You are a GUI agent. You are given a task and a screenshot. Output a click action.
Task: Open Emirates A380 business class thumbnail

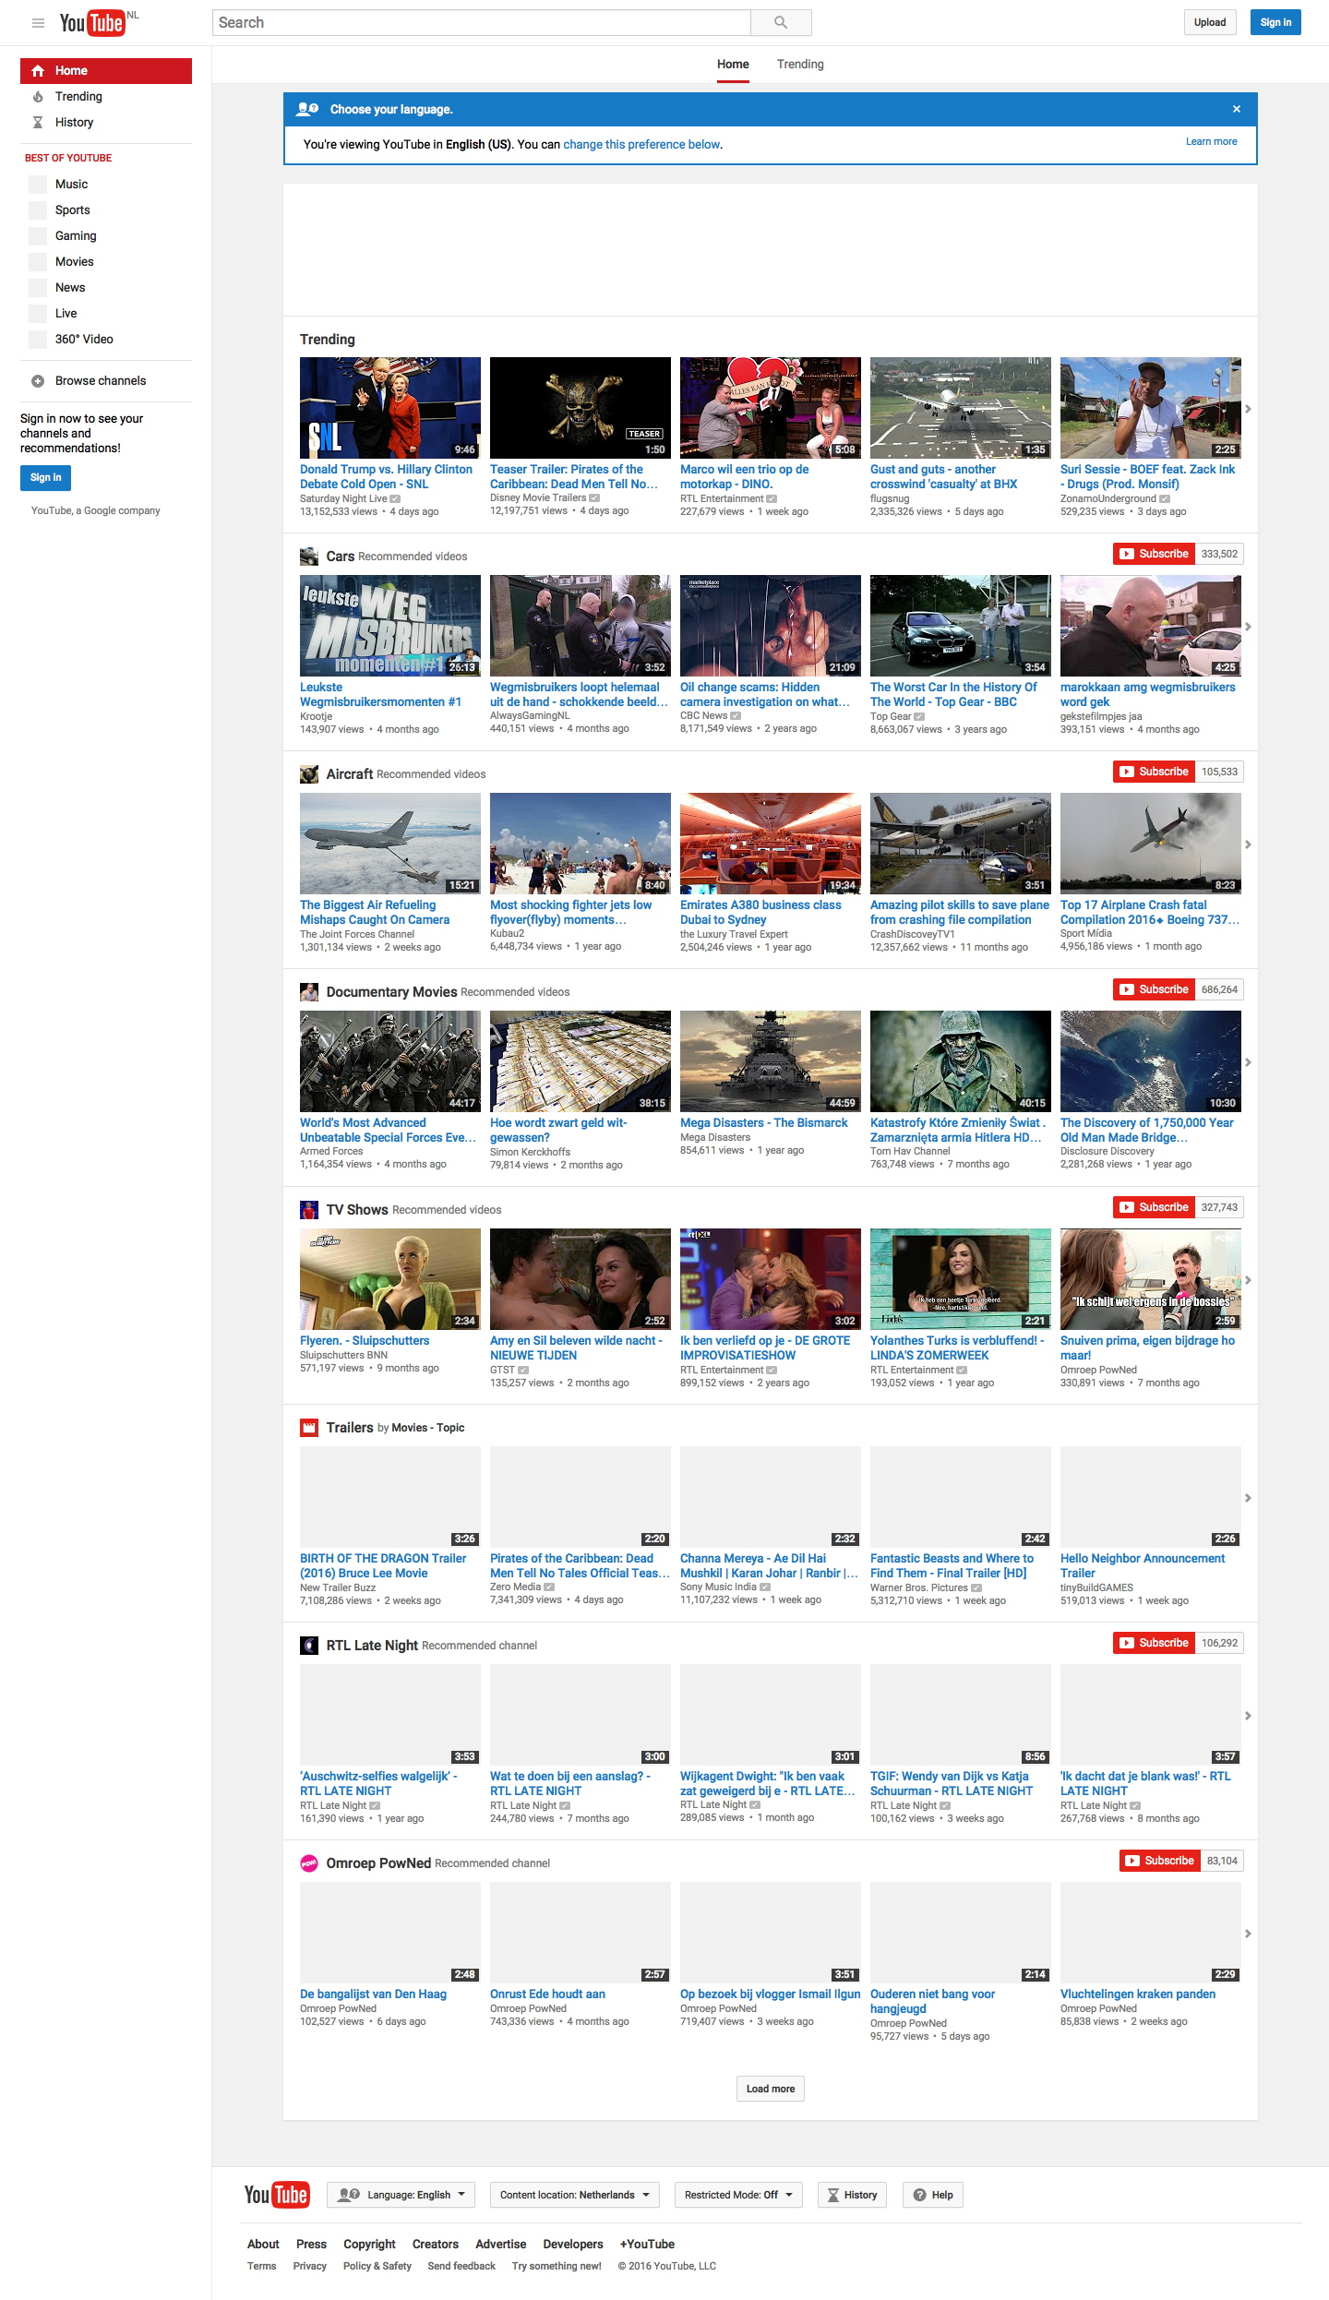[771, 844]
